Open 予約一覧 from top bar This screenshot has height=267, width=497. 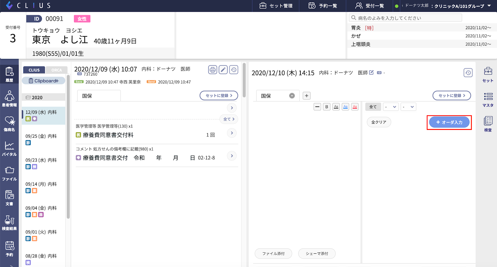(323, 6)
